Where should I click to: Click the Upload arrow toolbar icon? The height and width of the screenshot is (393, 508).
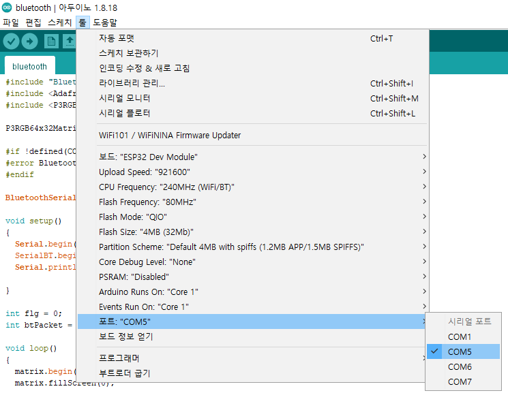[30, 42]
